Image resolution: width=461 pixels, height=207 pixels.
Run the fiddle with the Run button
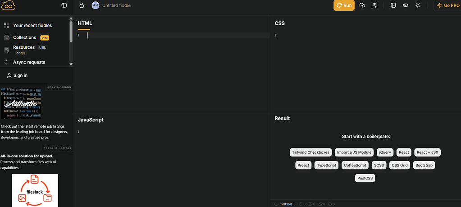point(344,5)
